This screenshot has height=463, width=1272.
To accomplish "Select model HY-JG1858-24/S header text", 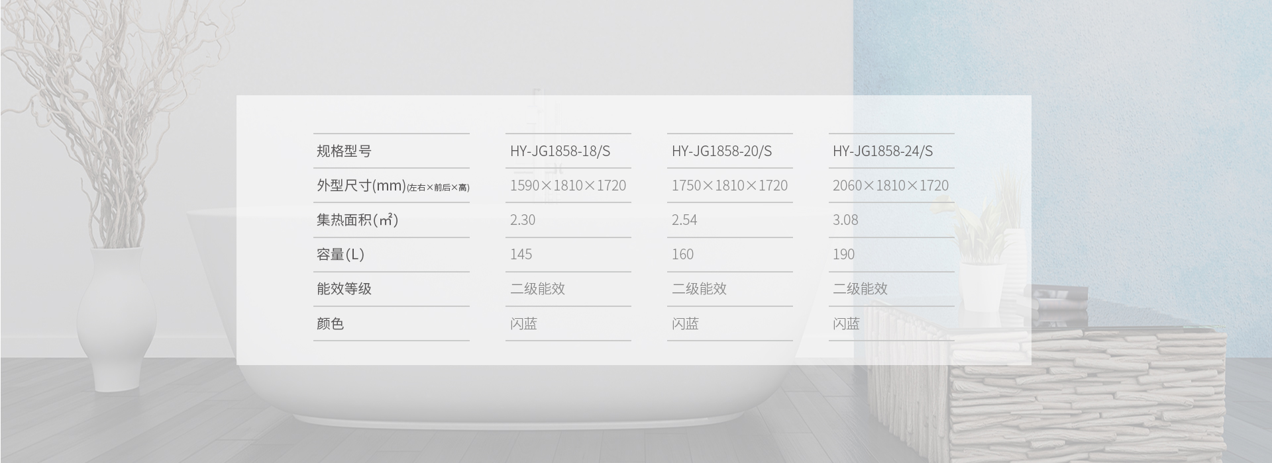I will click(x=882, y=151).
